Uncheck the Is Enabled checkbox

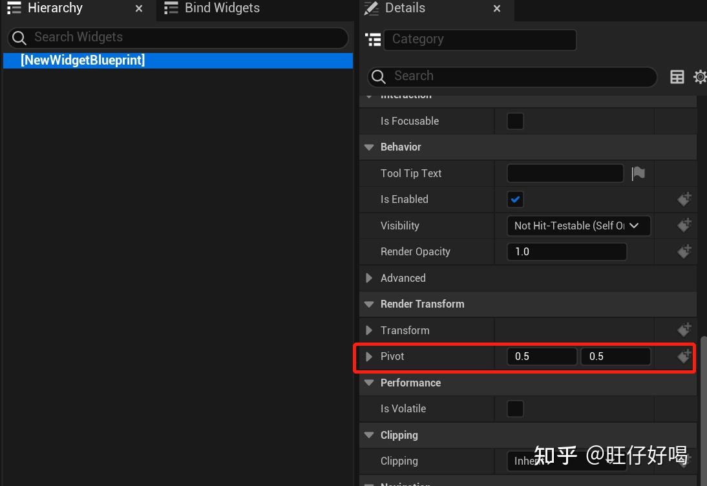(514, 199)
